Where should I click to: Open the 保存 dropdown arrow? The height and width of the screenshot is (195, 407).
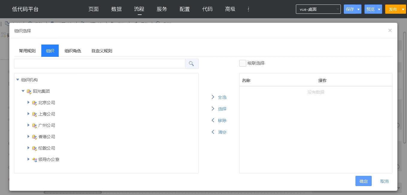click(x=358, y=9)
